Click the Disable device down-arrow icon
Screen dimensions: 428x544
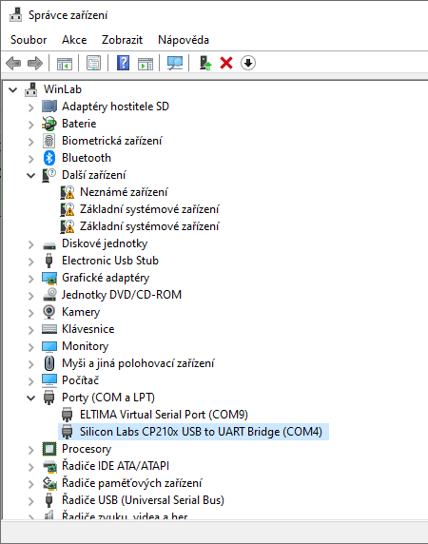(x=248, y=63)
